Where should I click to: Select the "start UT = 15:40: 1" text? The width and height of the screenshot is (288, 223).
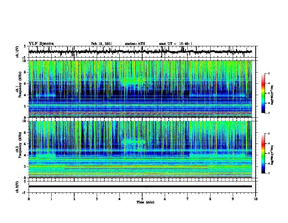tap(176, 44)
